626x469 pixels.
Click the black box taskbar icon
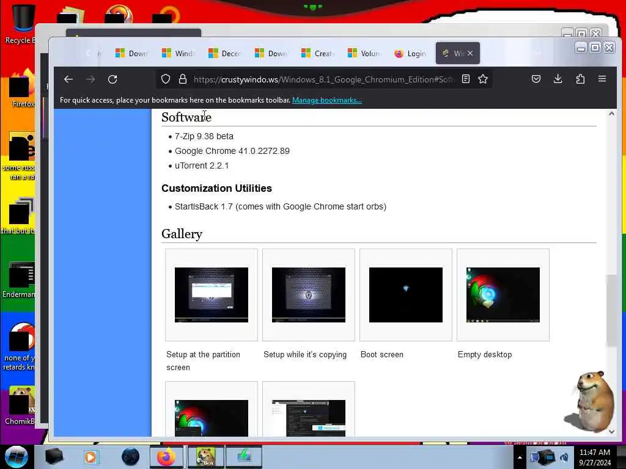tap(54, 457)
